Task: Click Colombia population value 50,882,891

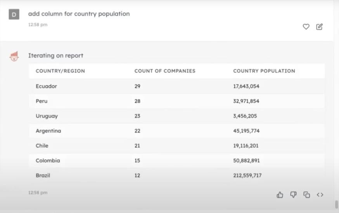Action: 246,161
